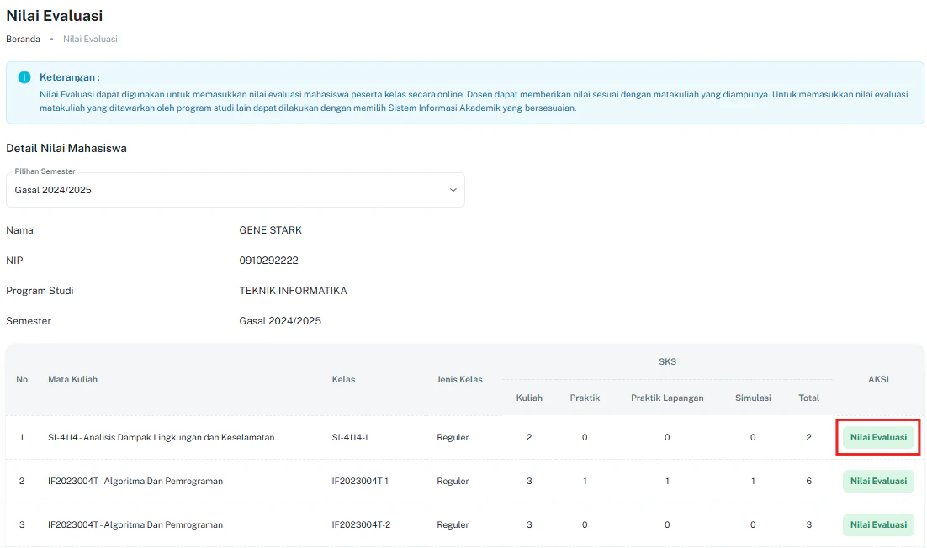This screenshot has width=927, height=548.
Task: Go to Beranda breadcrumb link
Action: 23,39
